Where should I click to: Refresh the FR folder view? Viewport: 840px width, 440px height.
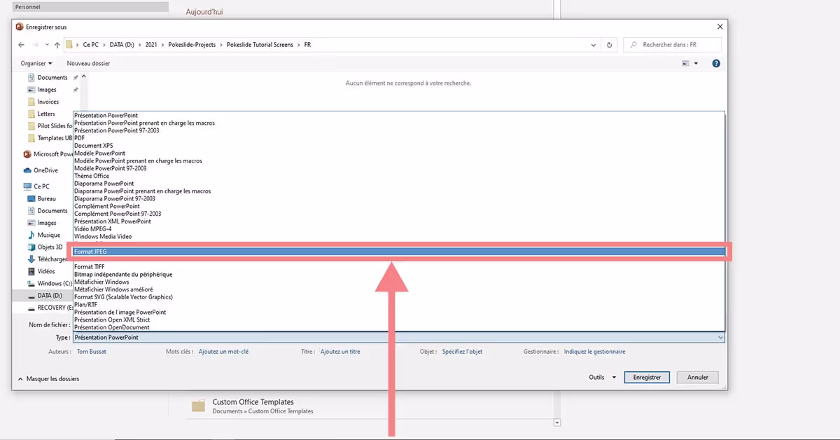608,44
